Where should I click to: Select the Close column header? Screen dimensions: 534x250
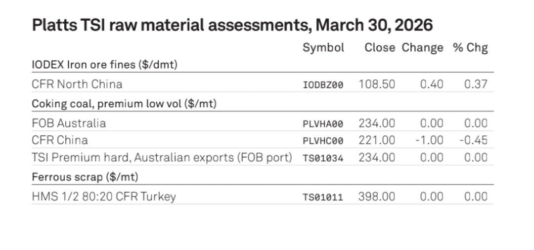coord(380,48)
